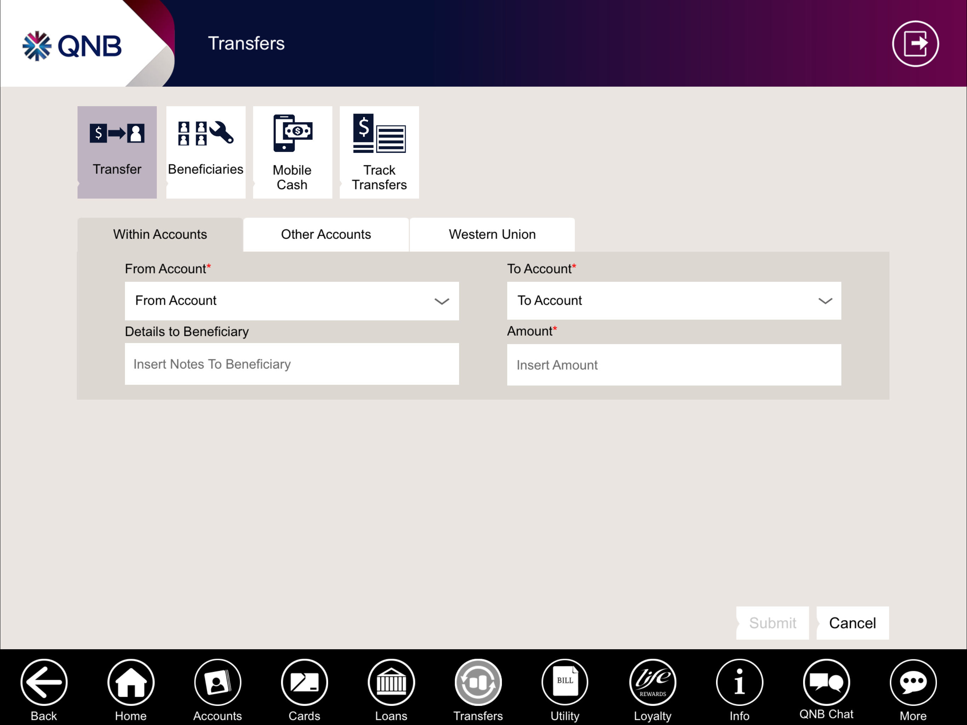Open the Info icon

739,682
